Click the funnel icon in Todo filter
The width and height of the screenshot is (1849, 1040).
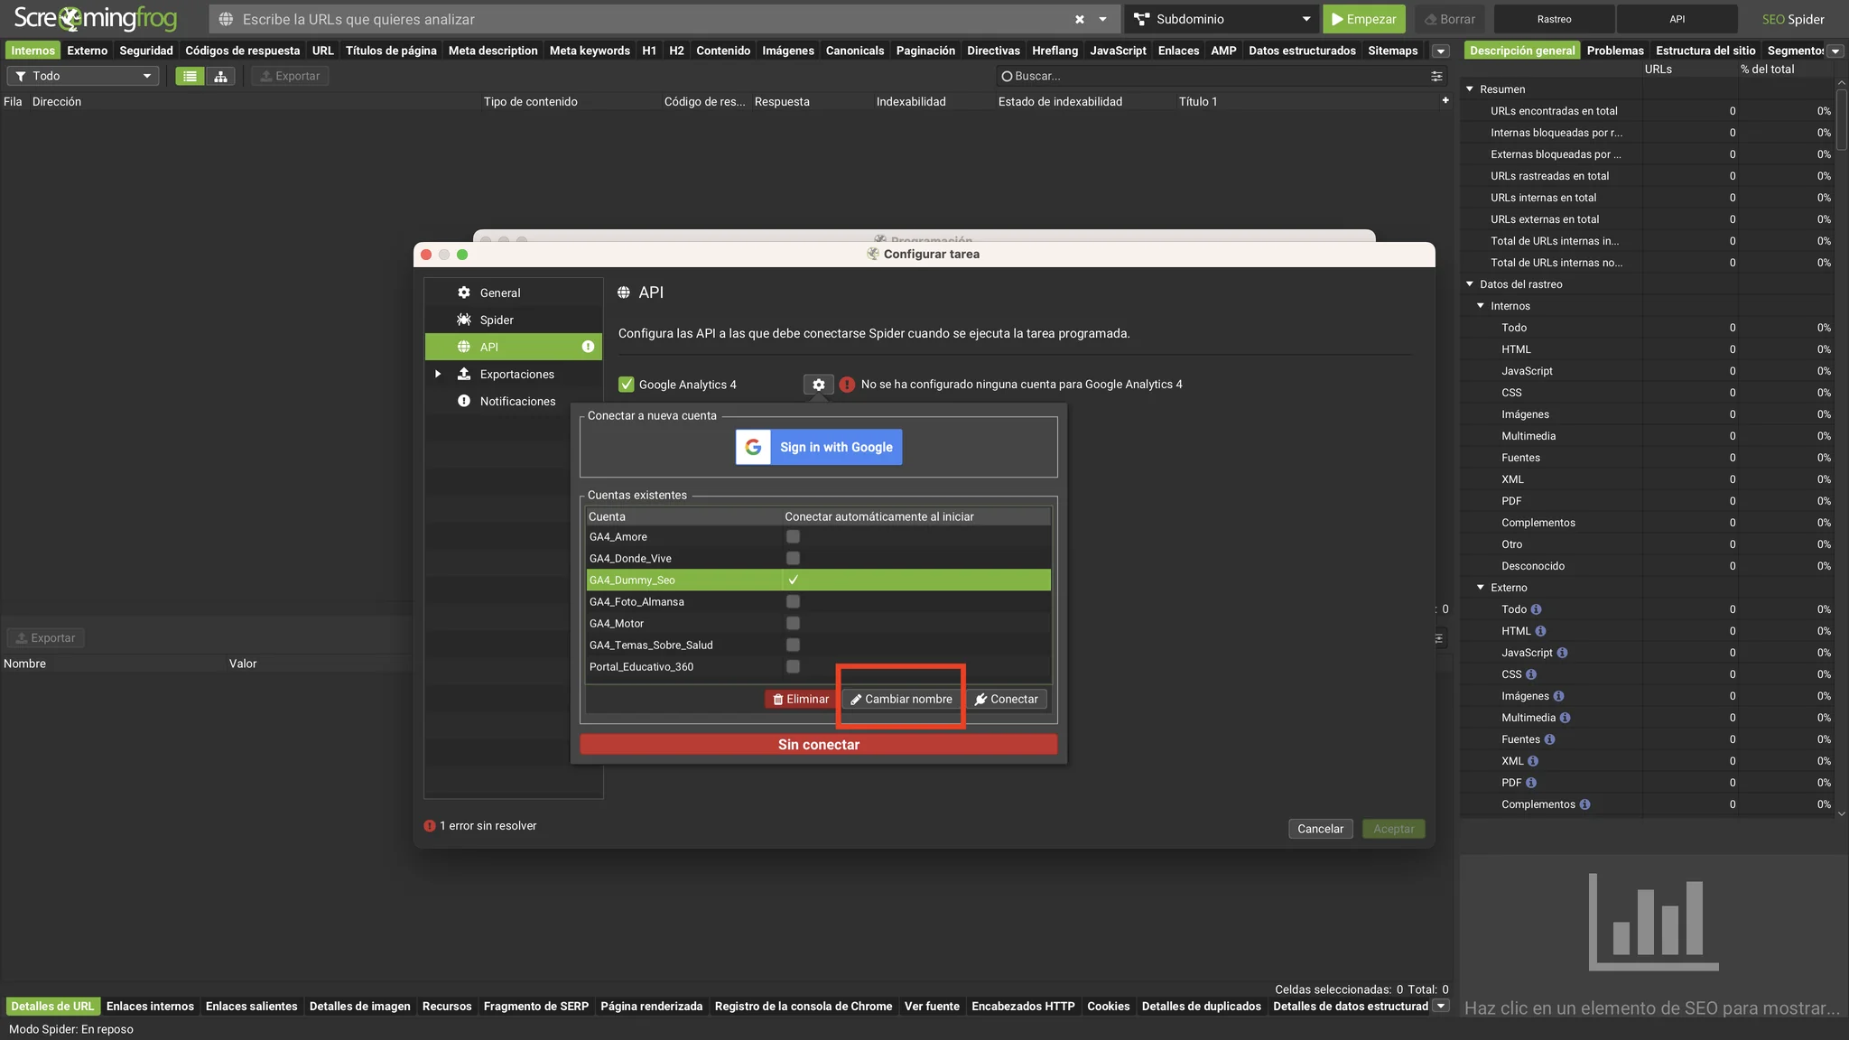21,76
